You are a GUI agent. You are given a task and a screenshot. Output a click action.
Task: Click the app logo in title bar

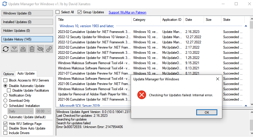coord(5,4)
